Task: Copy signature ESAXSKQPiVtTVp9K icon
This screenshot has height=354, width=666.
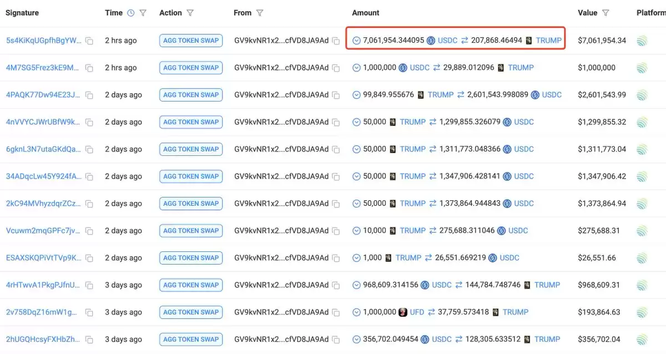Action: click(x=89, y=258)
